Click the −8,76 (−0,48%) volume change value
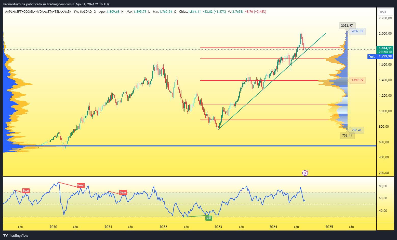The image size is (397, 240). tap(255, 12)
